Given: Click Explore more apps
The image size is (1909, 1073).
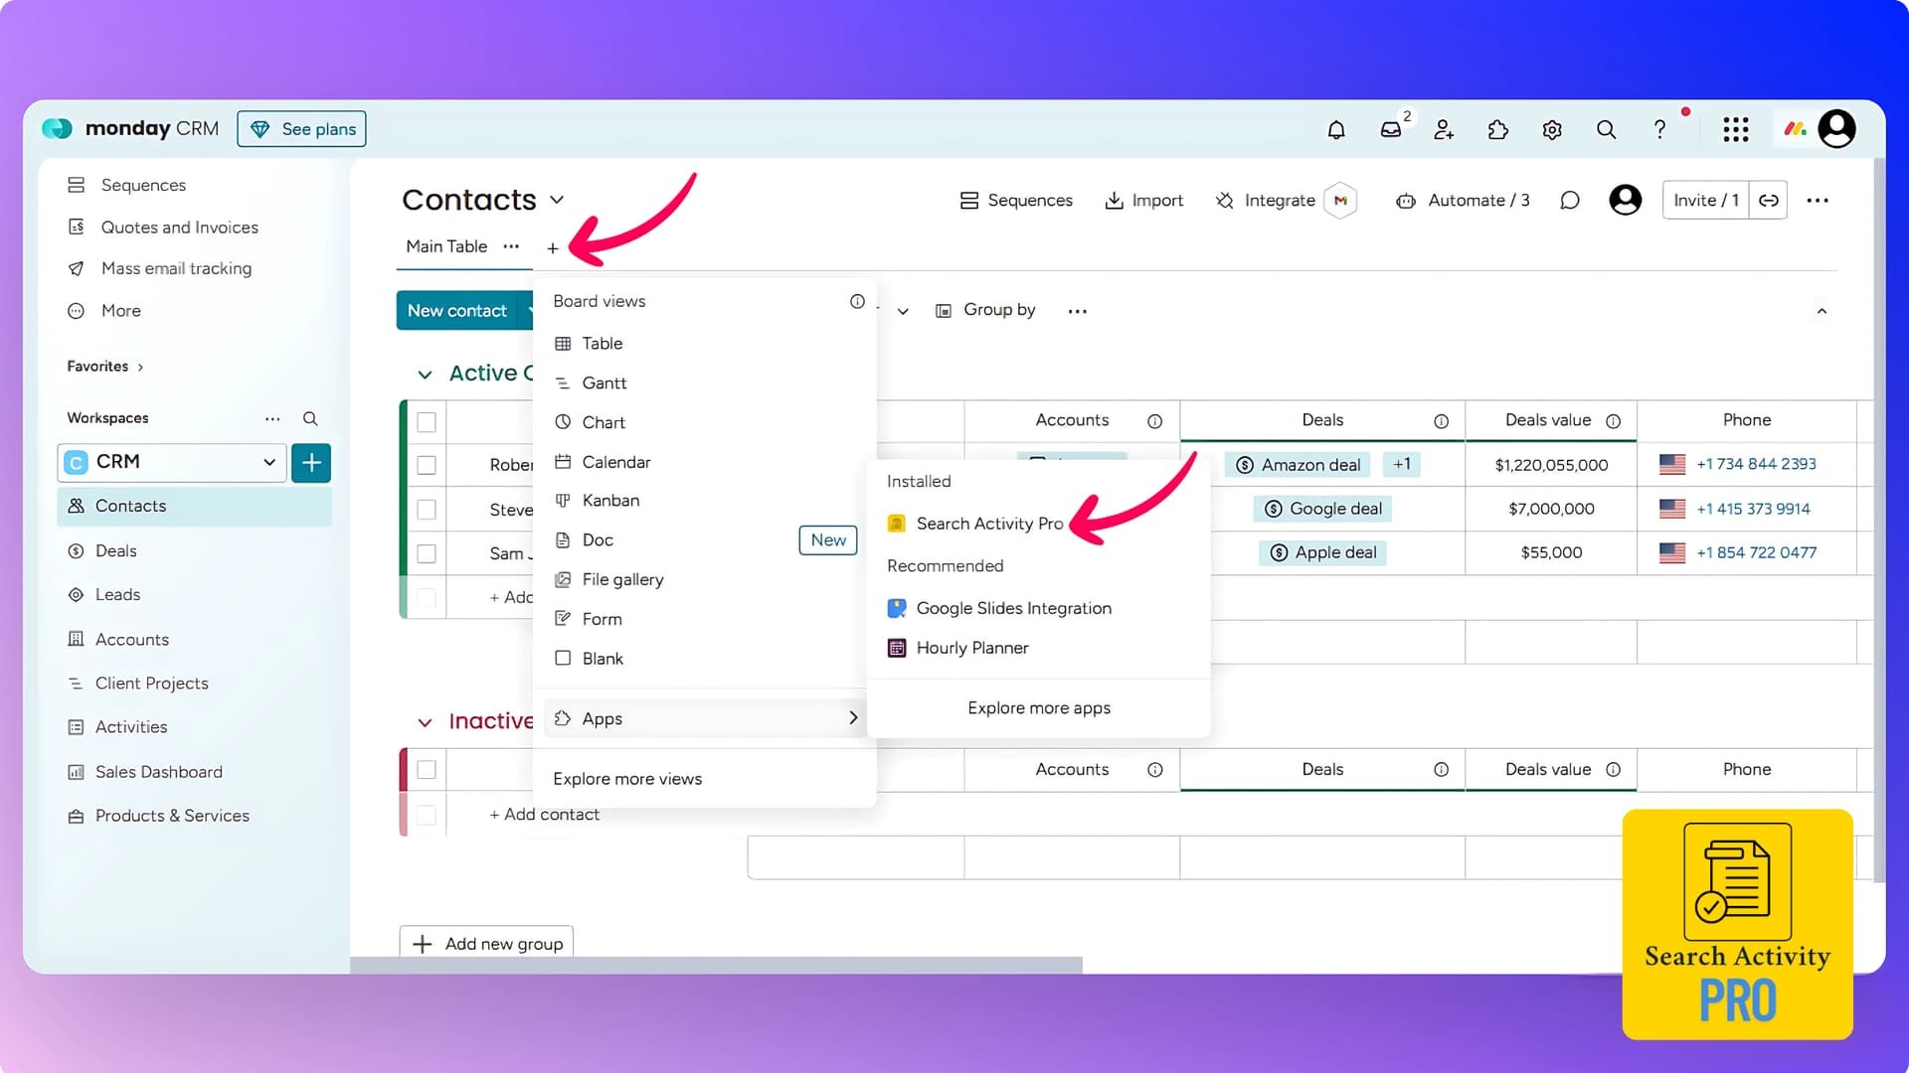Looking at the screenshot, I should (x=1039, y=708).
